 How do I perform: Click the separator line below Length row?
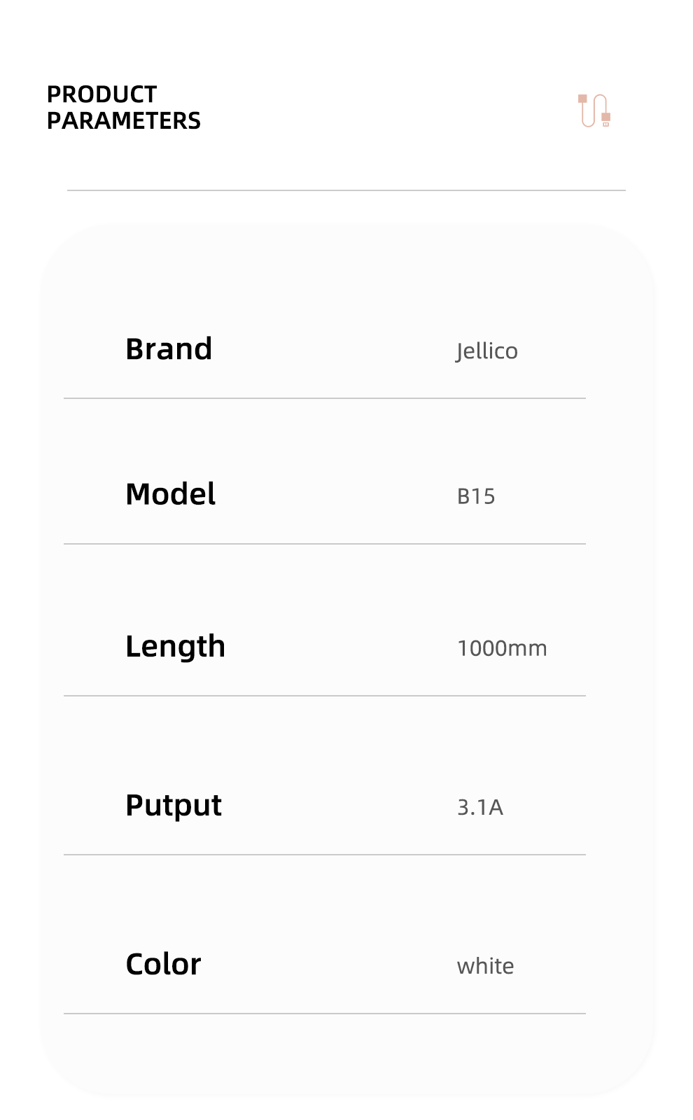[x=325, y=696]
